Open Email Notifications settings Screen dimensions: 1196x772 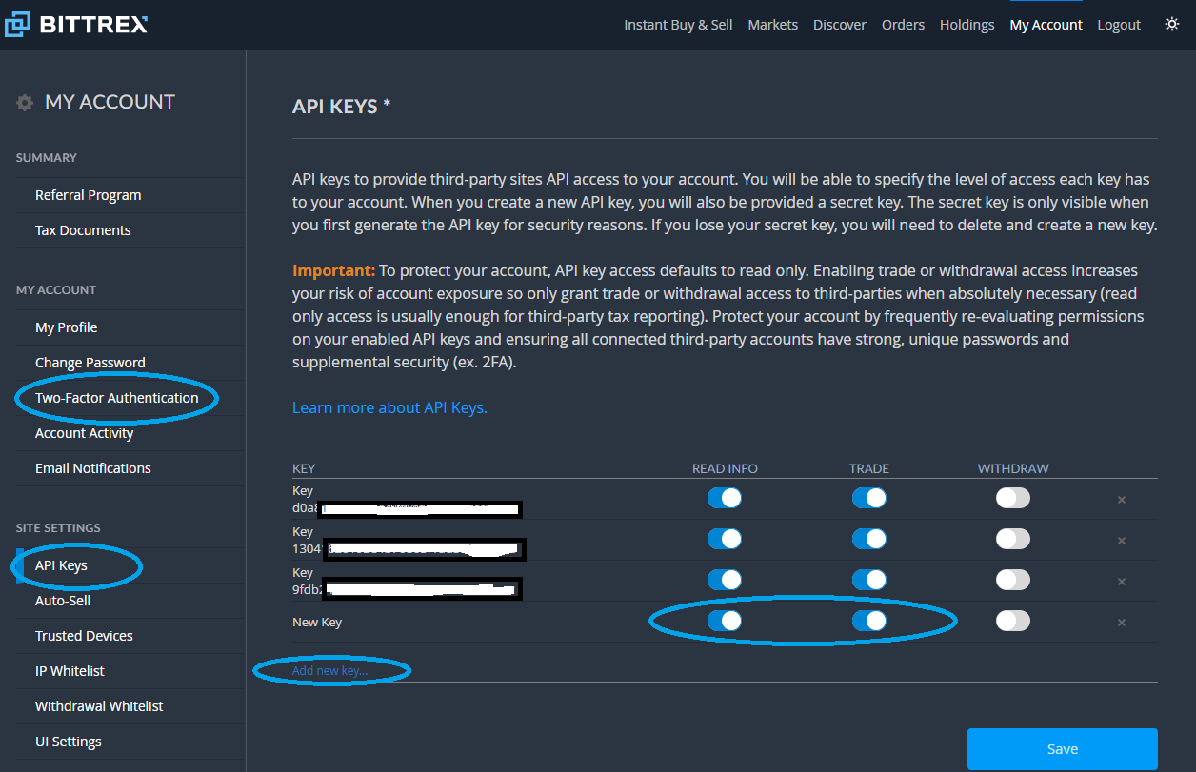coord(93,468)
